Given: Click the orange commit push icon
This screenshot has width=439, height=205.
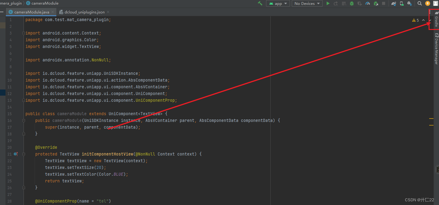Looking at the screenshot, I should (428, 3).
